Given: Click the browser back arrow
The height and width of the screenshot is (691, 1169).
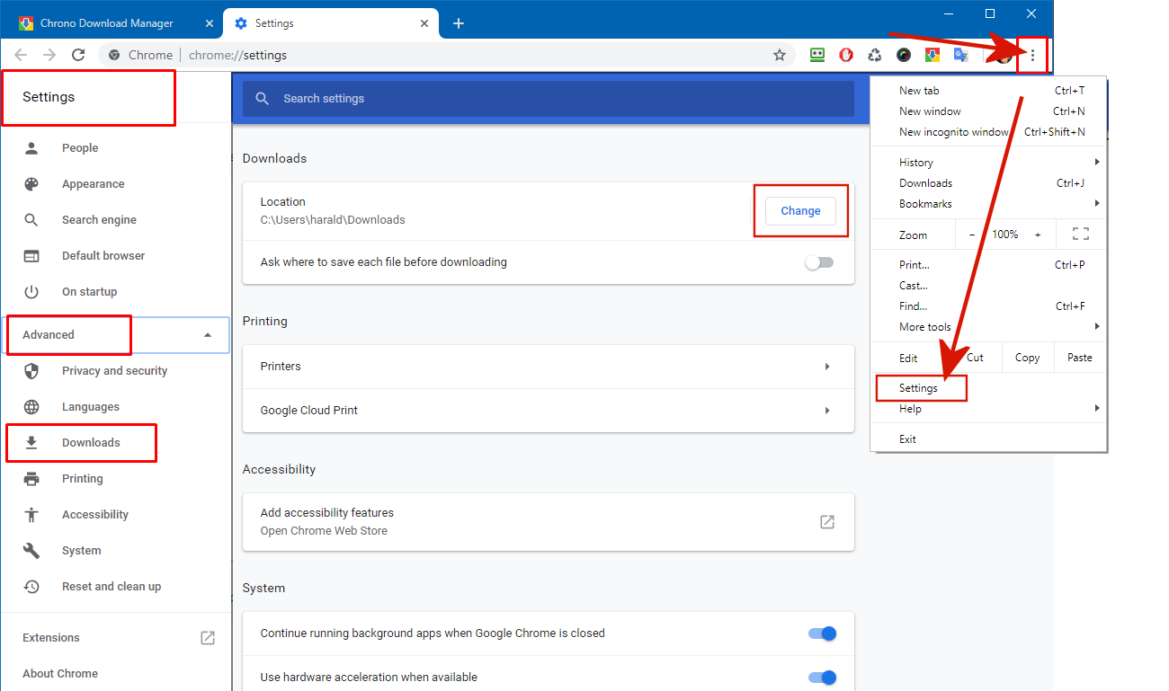Looking at the screenshot, I should (21, 55).
